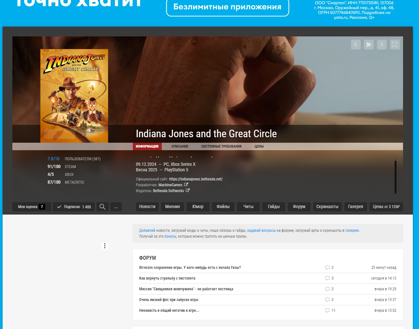Switch to the "Описание" tab
419x329 pixels.
click(180, 146)
